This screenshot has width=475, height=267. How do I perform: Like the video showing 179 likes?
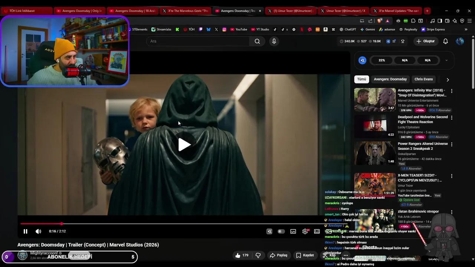tap(242, 255)
